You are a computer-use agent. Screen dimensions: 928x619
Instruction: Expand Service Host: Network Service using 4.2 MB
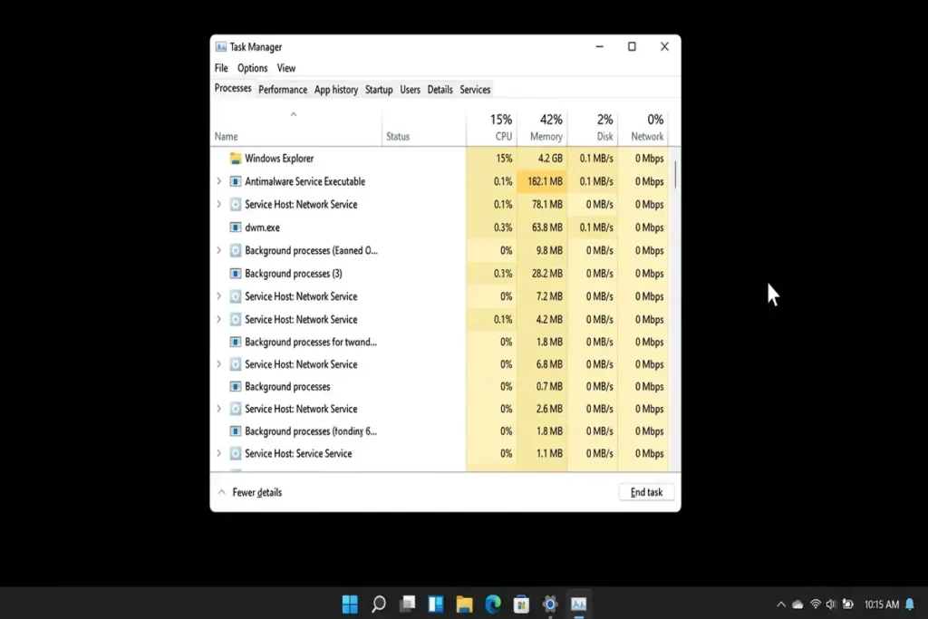click(219, 319)
